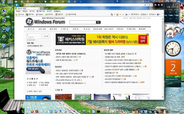
Task: Click the Internet Explorer taskbar icon
Action: pyautogui.click(x=10, y=2)
